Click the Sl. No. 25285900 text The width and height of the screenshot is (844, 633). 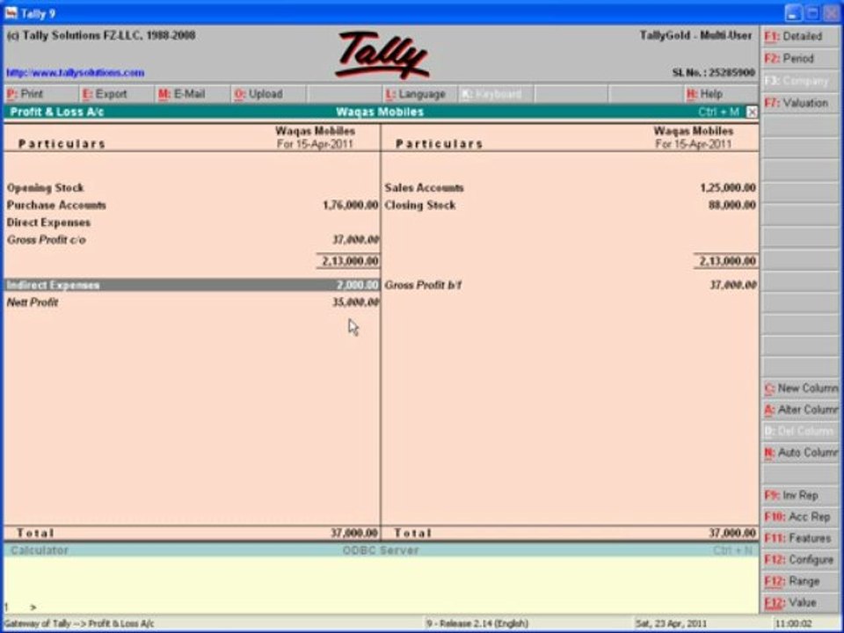(713, 73)
